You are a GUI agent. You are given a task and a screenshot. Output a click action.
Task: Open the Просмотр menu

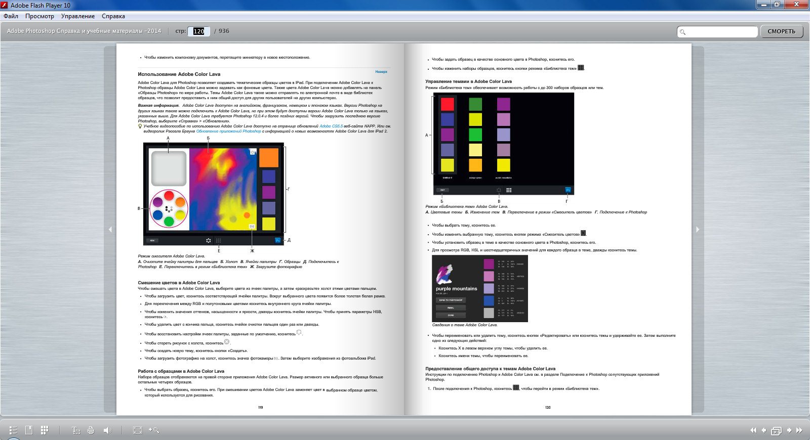point(39,16)
